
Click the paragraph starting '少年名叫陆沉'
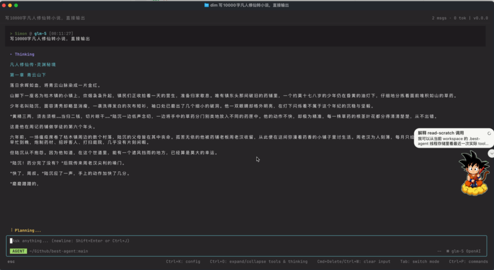point(192,106)
